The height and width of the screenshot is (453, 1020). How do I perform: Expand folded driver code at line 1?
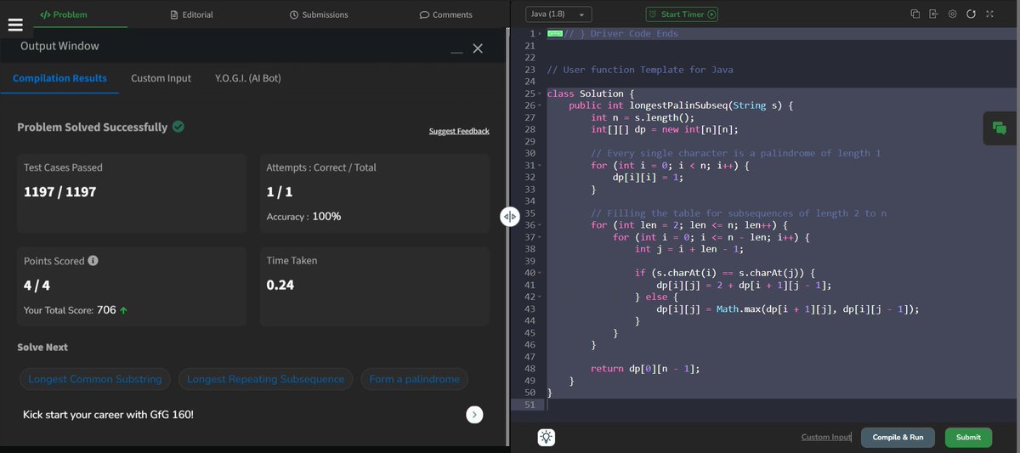(x=541, y=34)
